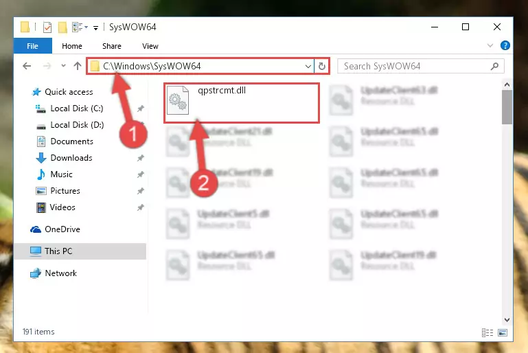This screenshot has width=528, height=353.
Task: Minimize the SysWOW64 window
Action: pos(435,27)
